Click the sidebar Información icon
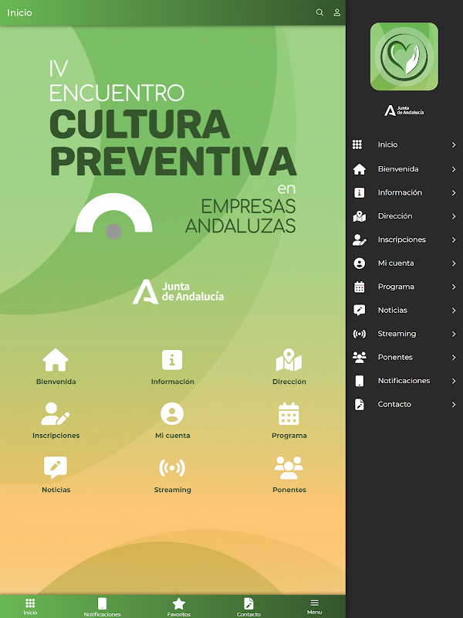Screen dimensions: 463x618 point(359,192)
